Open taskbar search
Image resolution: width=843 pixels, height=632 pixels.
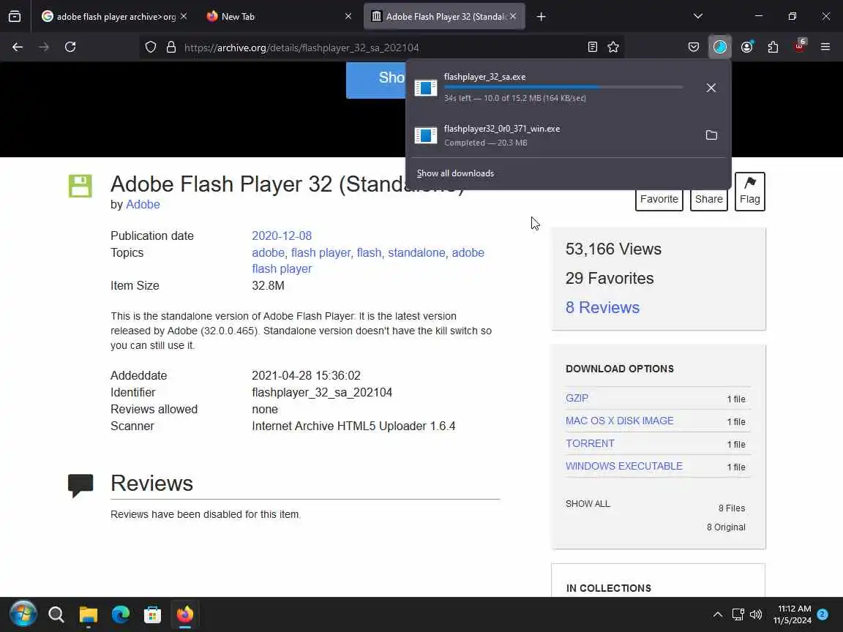point(56,614)
